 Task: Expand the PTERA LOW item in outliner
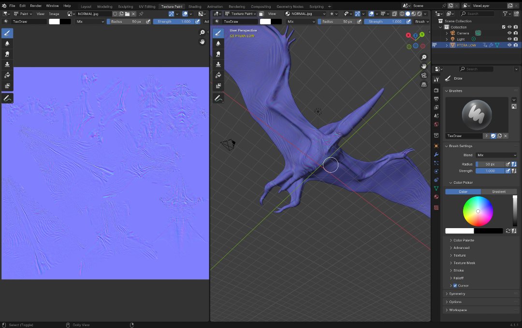click(x=447, y=45)
